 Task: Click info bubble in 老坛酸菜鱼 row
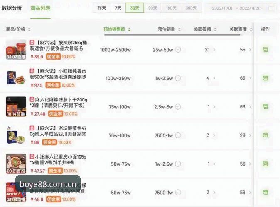pyautogui.click(x=178, y=135)
